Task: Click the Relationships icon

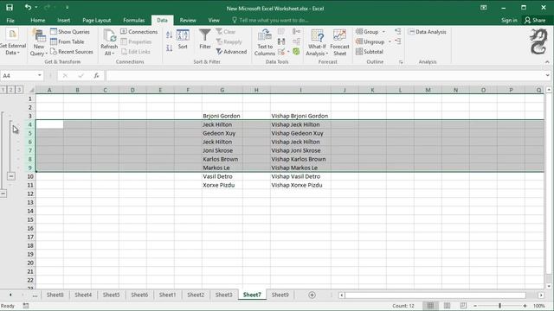Action: point(296,41)
